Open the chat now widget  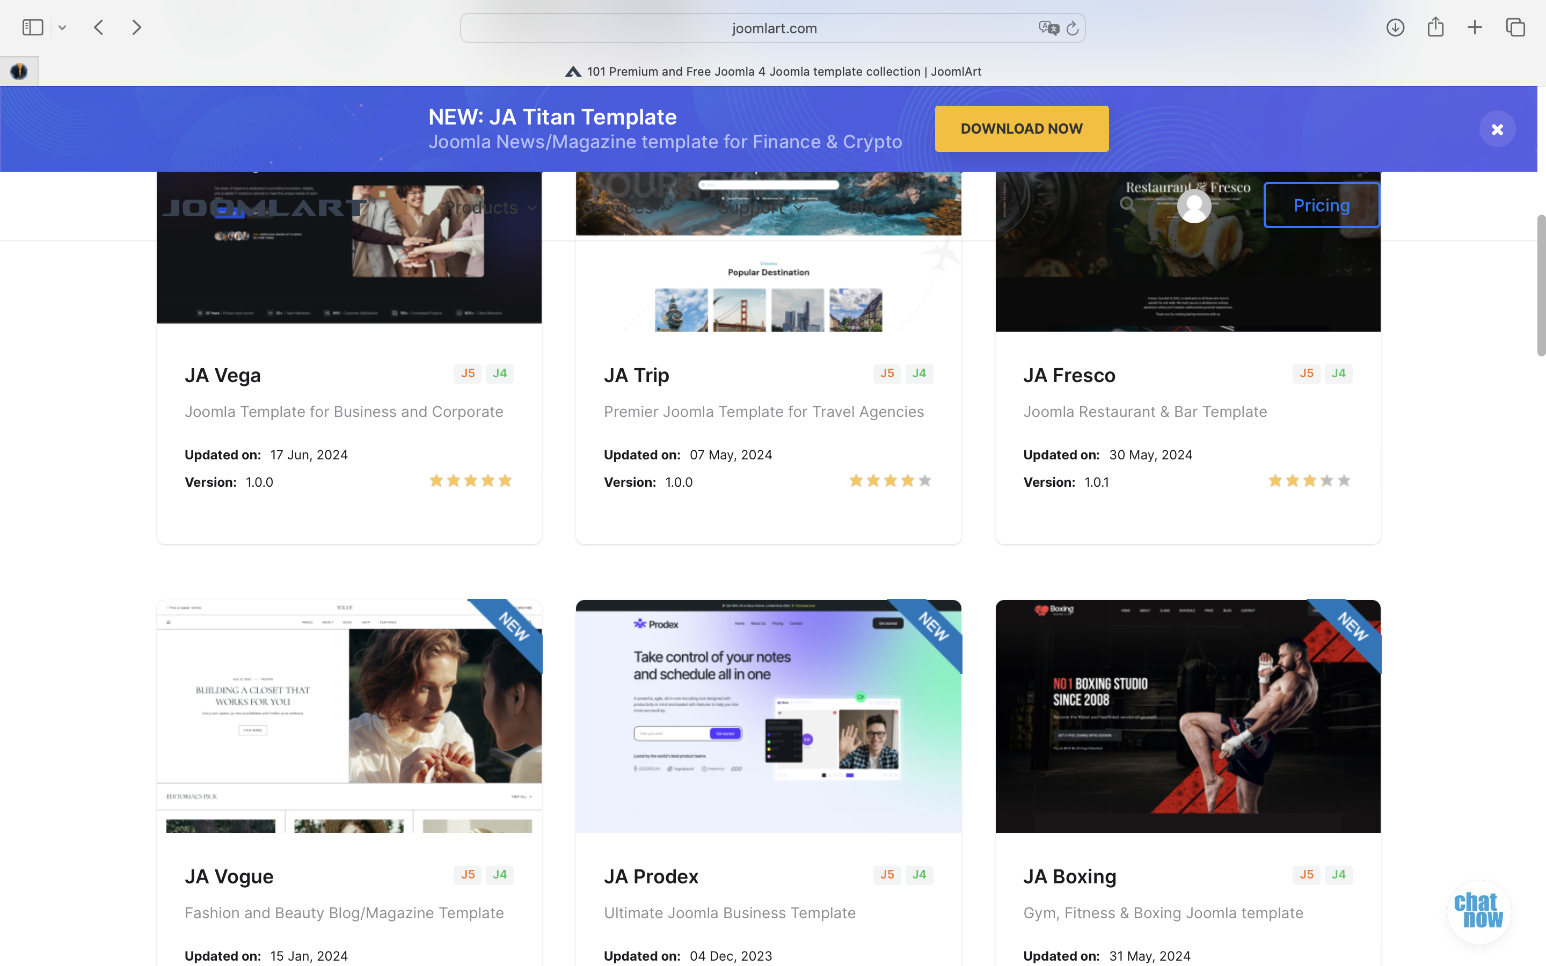click(x=1478, y=911)
